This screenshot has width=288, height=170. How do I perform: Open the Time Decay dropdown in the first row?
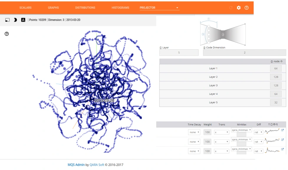[x=194, y=132]
